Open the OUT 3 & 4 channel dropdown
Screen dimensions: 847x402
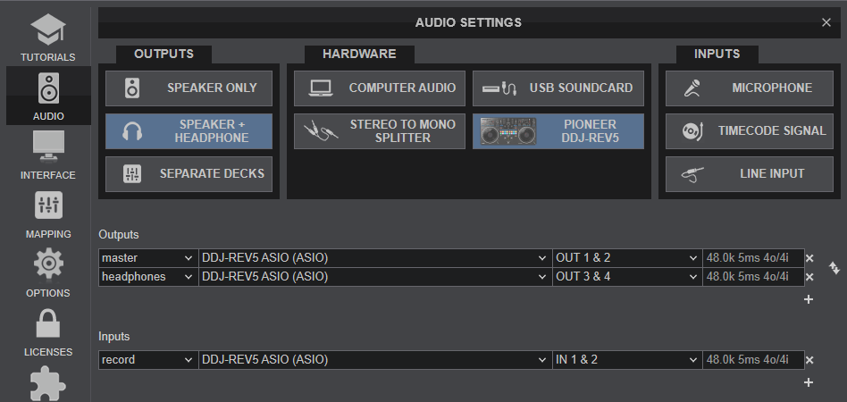[x=626, y=277]
